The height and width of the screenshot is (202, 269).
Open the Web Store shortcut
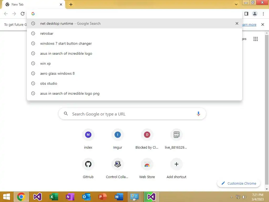[147, 168]
